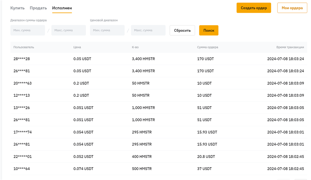311x180 pixels.
Task: Click 15.93 USDT in 17*****74 row
Action: [207, 132]
